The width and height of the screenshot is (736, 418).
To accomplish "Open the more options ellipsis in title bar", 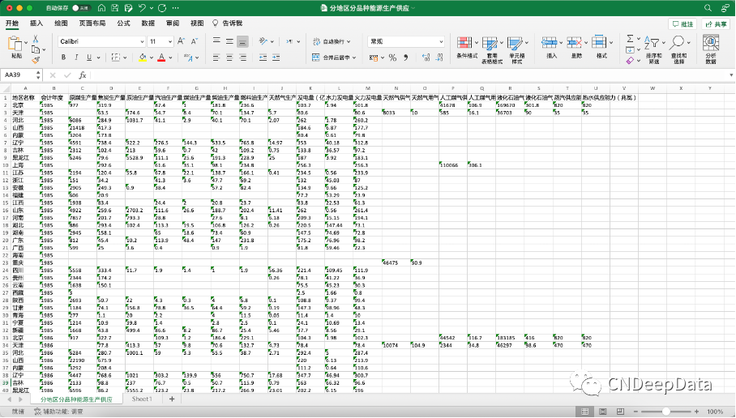I will coord(176,8).
